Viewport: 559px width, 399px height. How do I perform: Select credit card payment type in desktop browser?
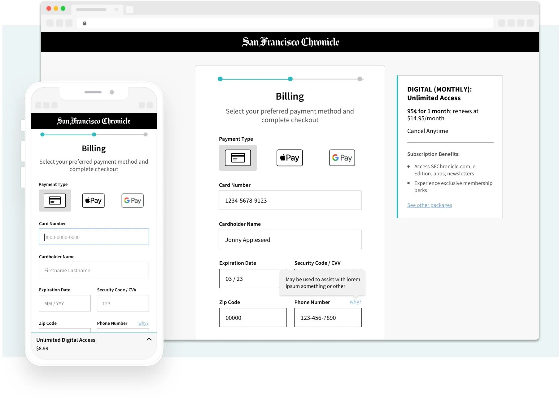tap(238, 158)
